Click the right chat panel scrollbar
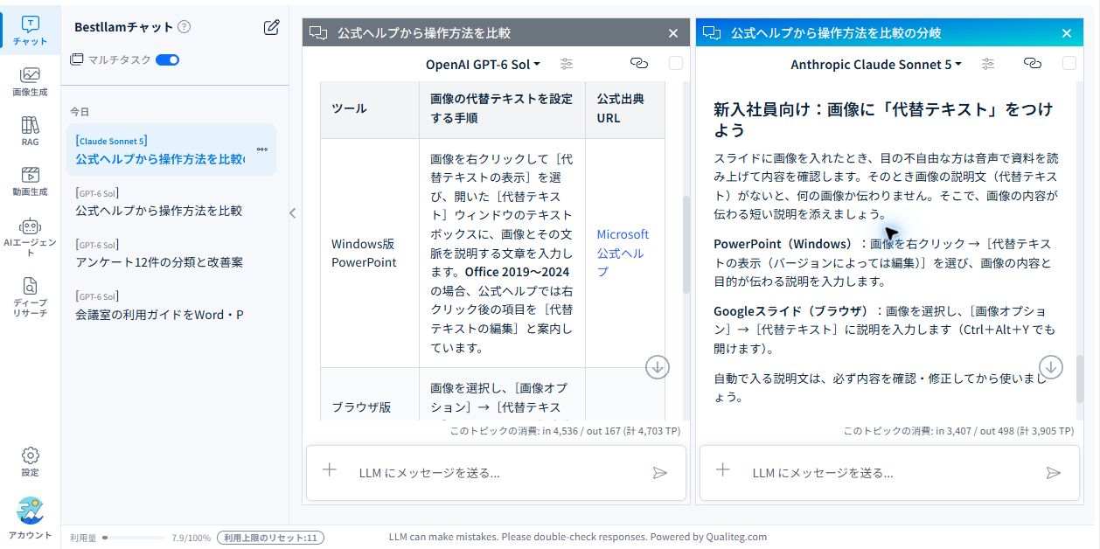Viewport: 1100px width, 549px height. (1079, 378)
